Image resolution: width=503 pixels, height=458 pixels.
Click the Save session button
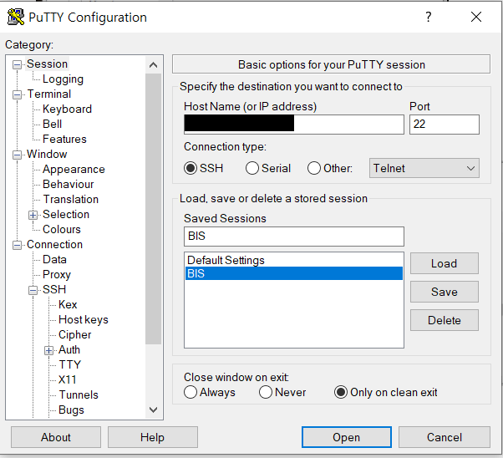click(445, 292)
